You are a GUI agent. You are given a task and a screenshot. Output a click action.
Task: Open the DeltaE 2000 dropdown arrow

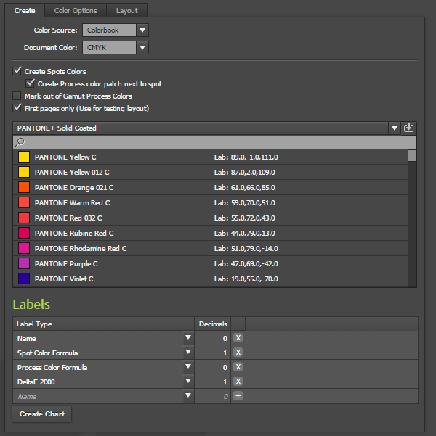tap(188, 381)
